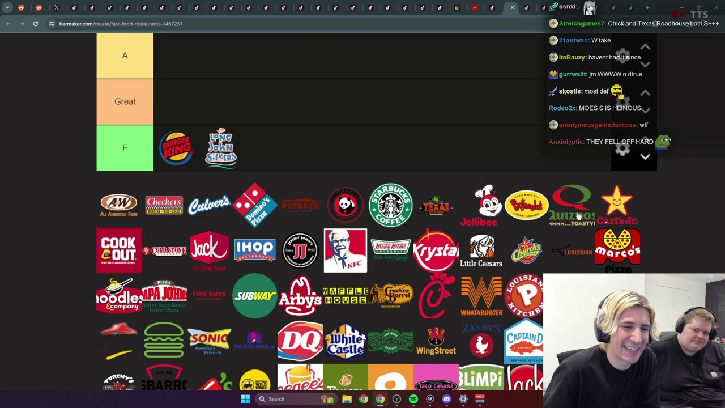Screen dimensions: 725x408
Task: Select the Domino's Pizza logo
Action: 255,205
